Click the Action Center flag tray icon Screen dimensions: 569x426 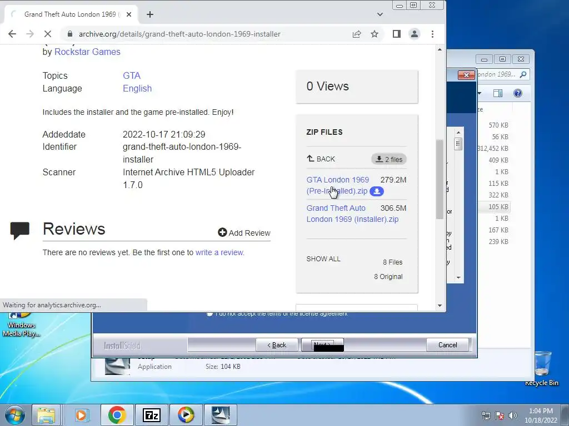pyautogui.click(x=500, y=415)
